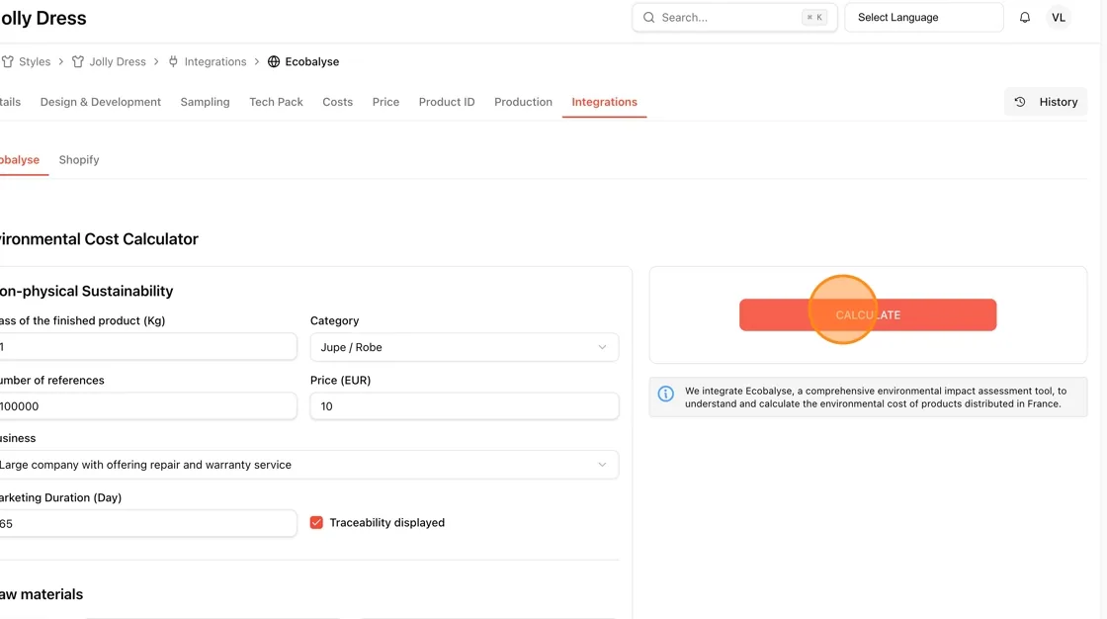The image size is (1107, 619).
Task: Click the search keyboard shortcut badge
Action: pyautogui.click(x=814, y=18)
